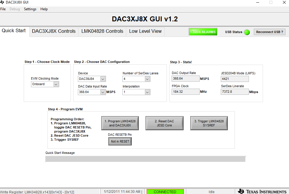Click the Check ALARMS button
The height and width of the screenshot is (194, 289).
[203, 32]
